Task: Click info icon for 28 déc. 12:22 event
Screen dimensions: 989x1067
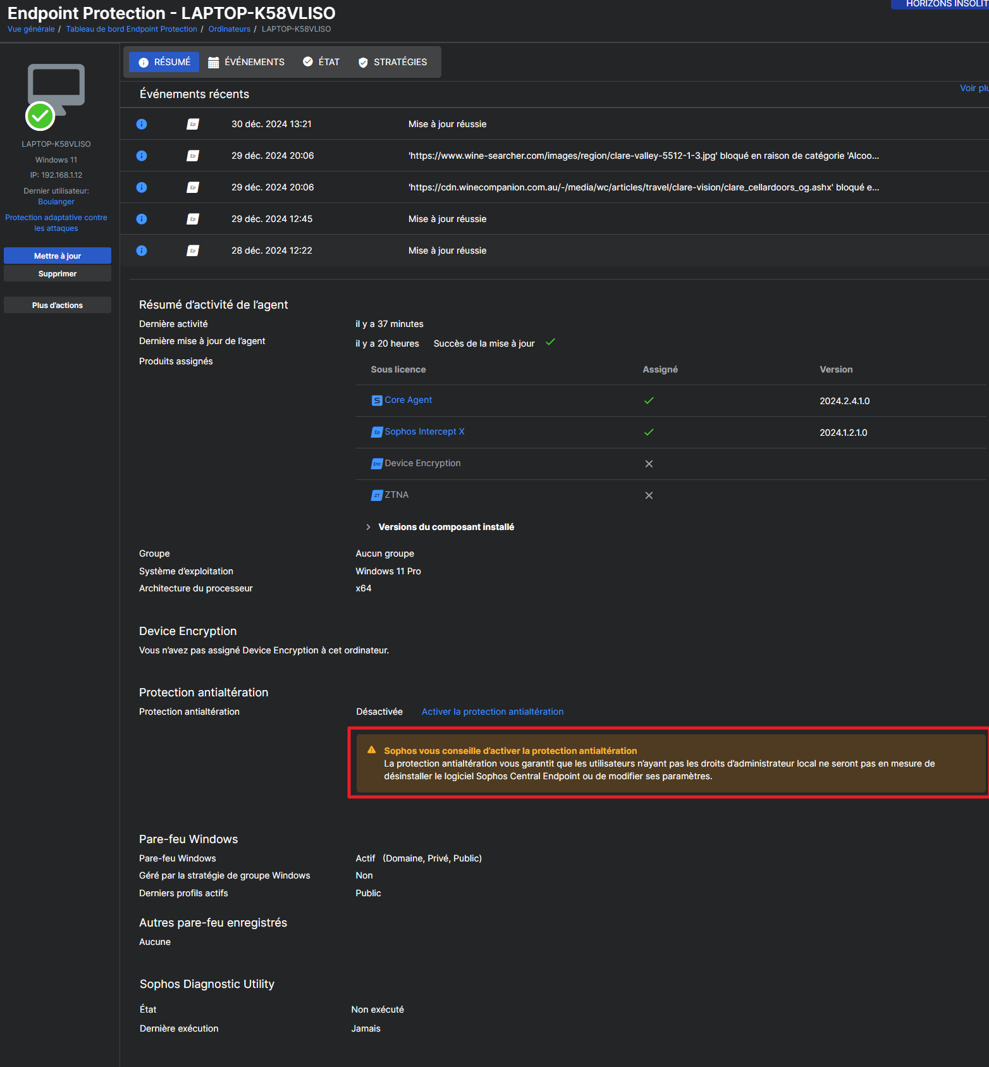Action: pyautogui.click(x=142, y=250)
